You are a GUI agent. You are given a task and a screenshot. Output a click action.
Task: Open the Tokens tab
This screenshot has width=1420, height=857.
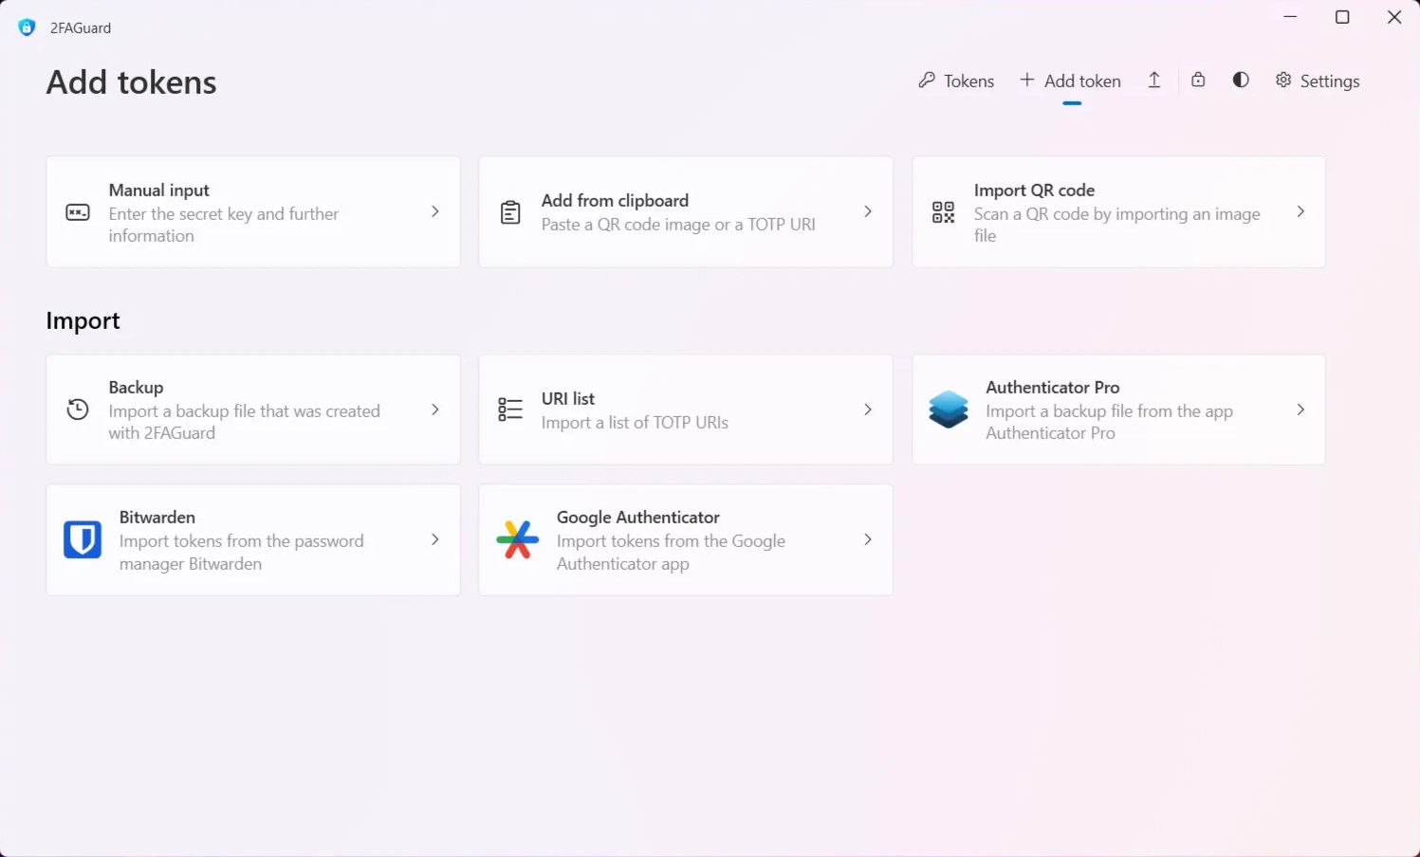coord(956,82)
